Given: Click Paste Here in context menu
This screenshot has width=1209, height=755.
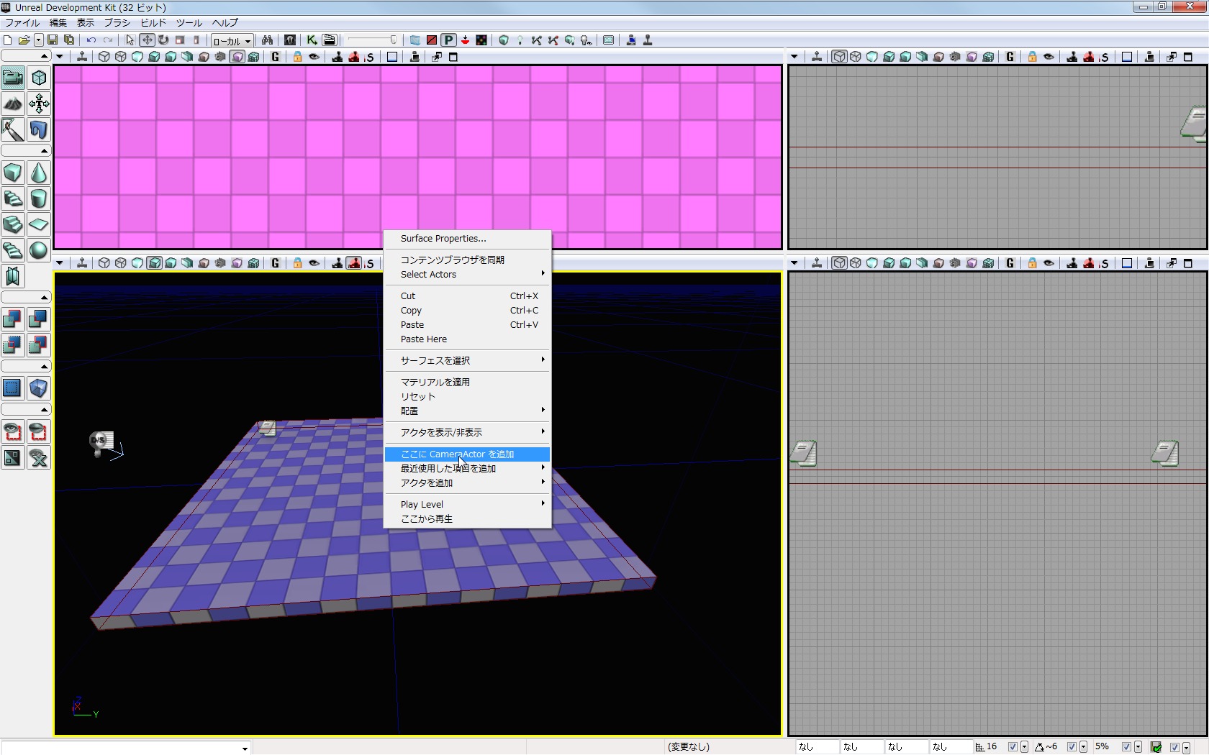Looking at the screenshot, I should tap(424, 339).
